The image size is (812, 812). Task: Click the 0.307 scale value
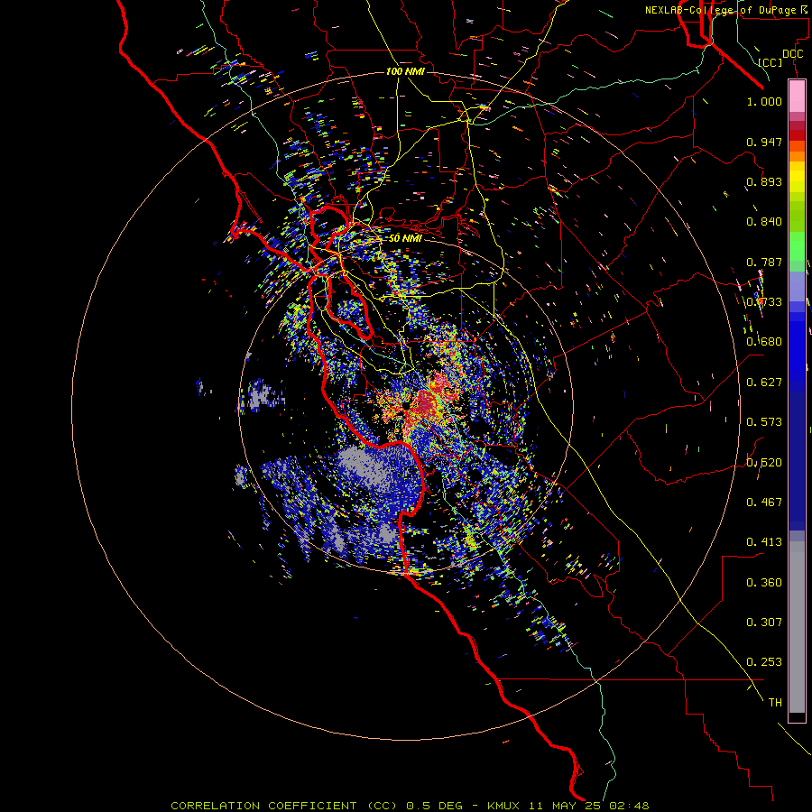pyautogui.click(x=764, y=623)
